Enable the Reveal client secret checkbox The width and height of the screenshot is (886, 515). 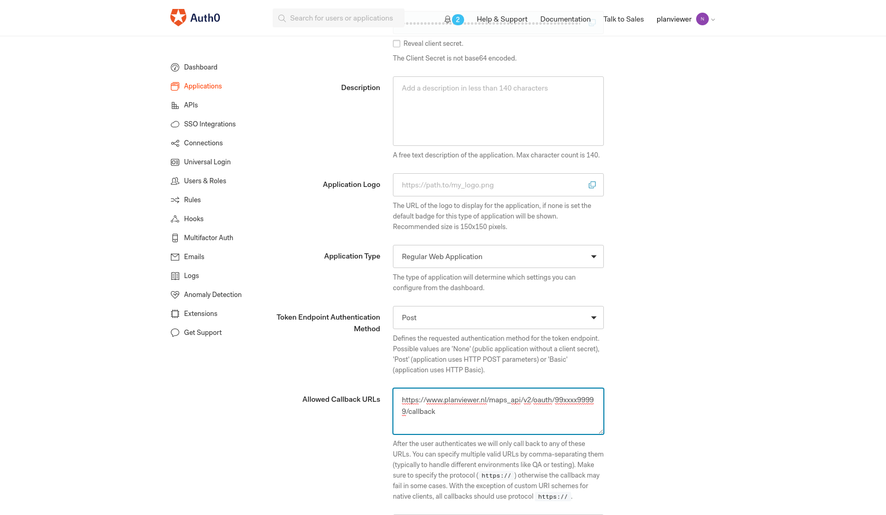(x=397, y=43)
